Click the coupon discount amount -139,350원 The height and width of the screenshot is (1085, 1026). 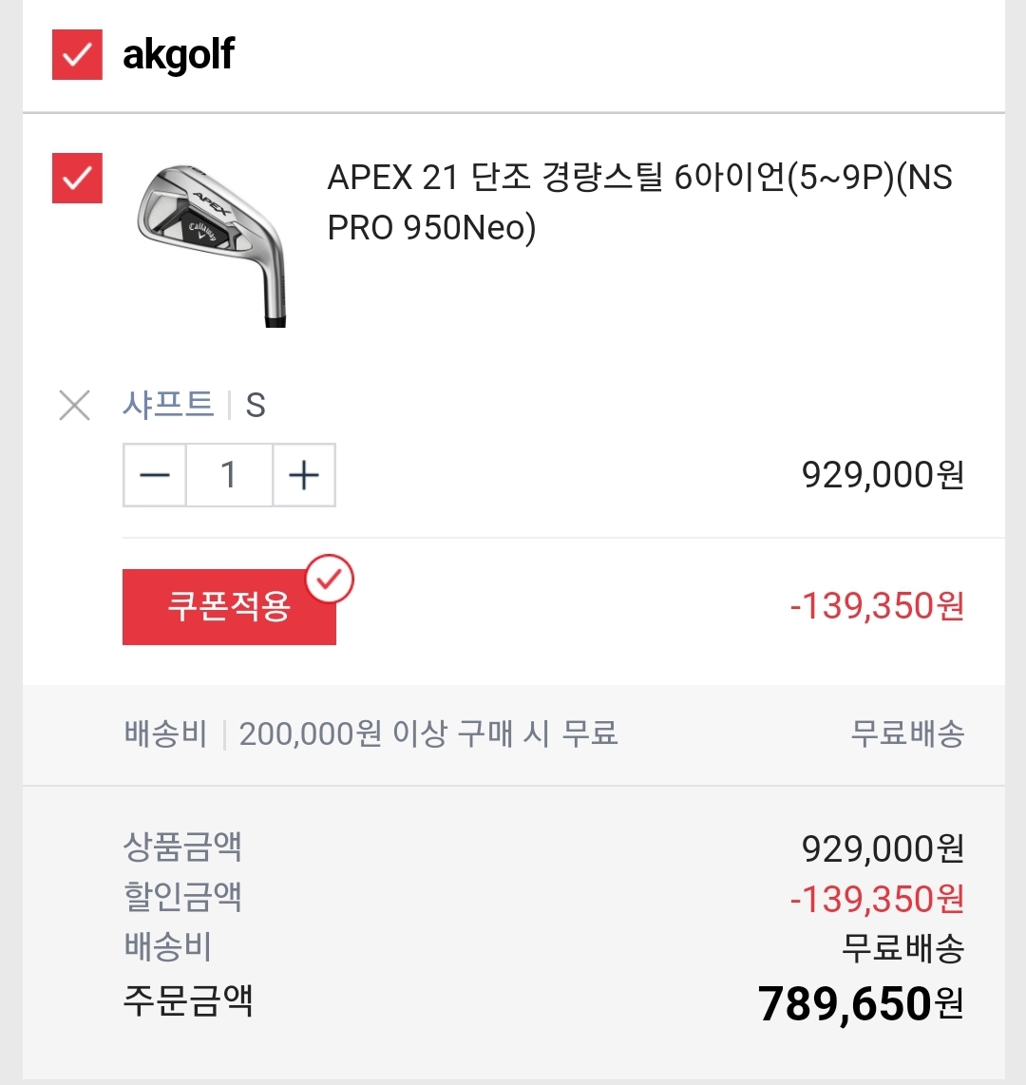click(877, 606)
